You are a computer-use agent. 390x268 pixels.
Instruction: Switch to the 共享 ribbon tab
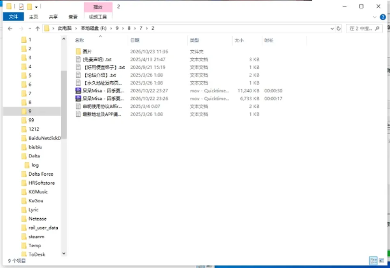coord(53,17)
